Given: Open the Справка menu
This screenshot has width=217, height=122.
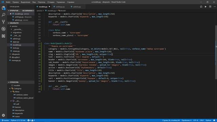Looking at the screenshot, I should pyautogui.click(x=71, y=2).
